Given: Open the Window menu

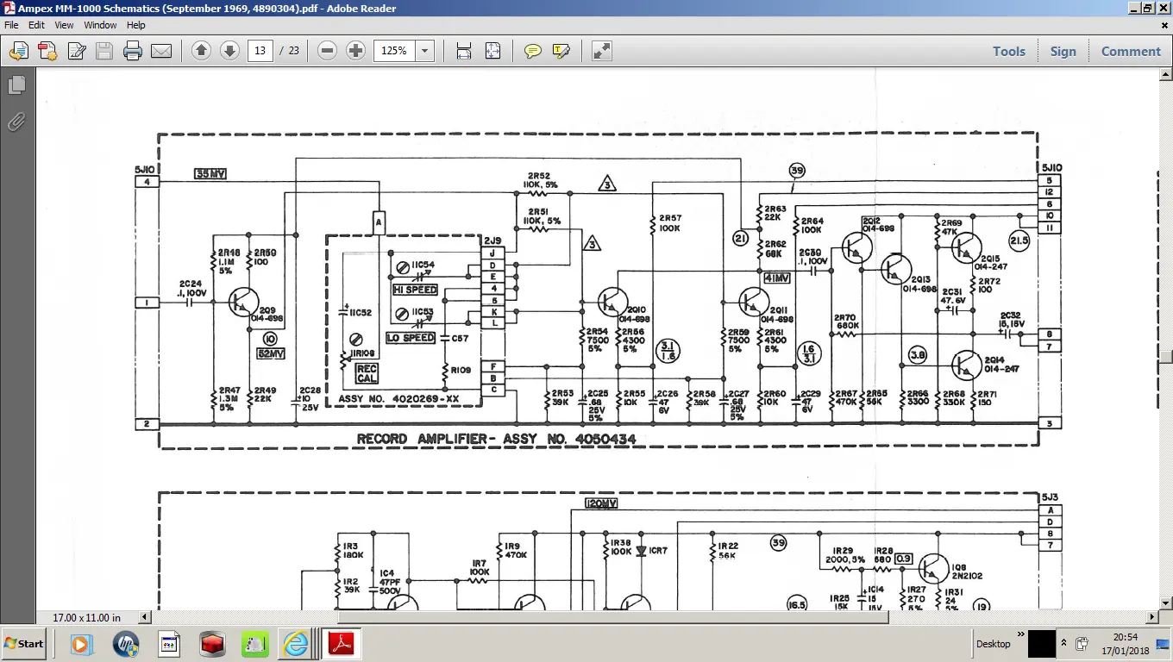Looking at the screenshot, I should pos(100,25).
